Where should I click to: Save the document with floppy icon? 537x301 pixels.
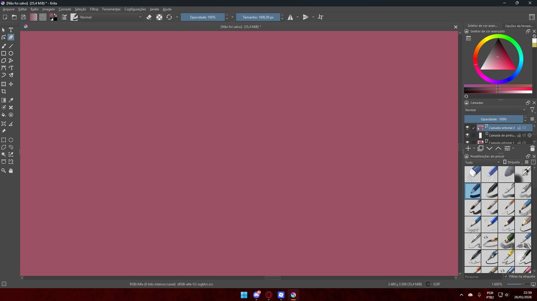point(23,17)
